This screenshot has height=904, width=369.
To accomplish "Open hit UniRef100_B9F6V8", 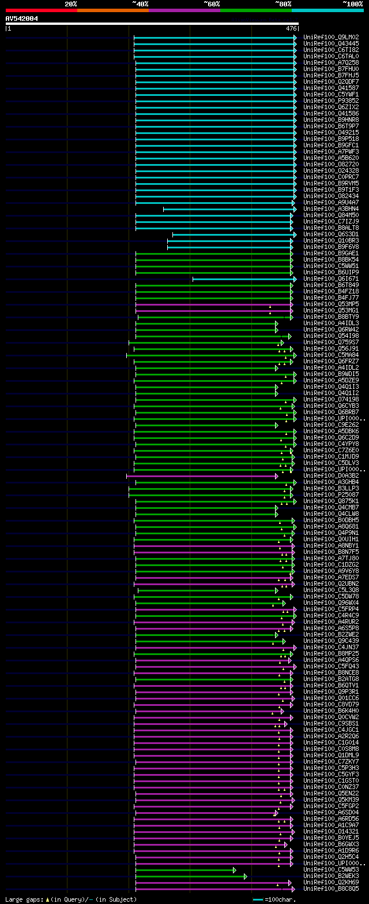I will (x=331, y=247).
